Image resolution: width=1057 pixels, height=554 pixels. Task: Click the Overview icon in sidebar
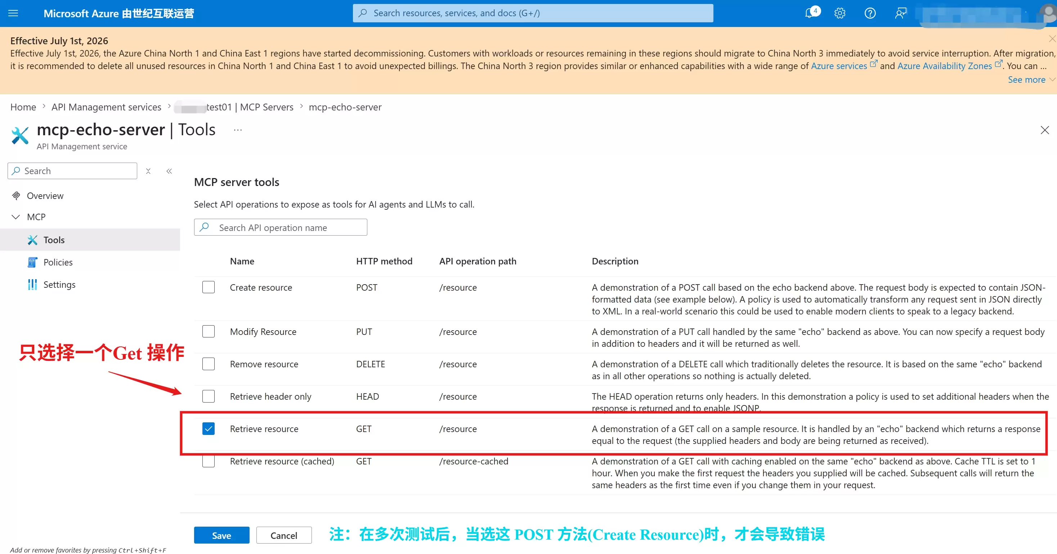point(16,195)
